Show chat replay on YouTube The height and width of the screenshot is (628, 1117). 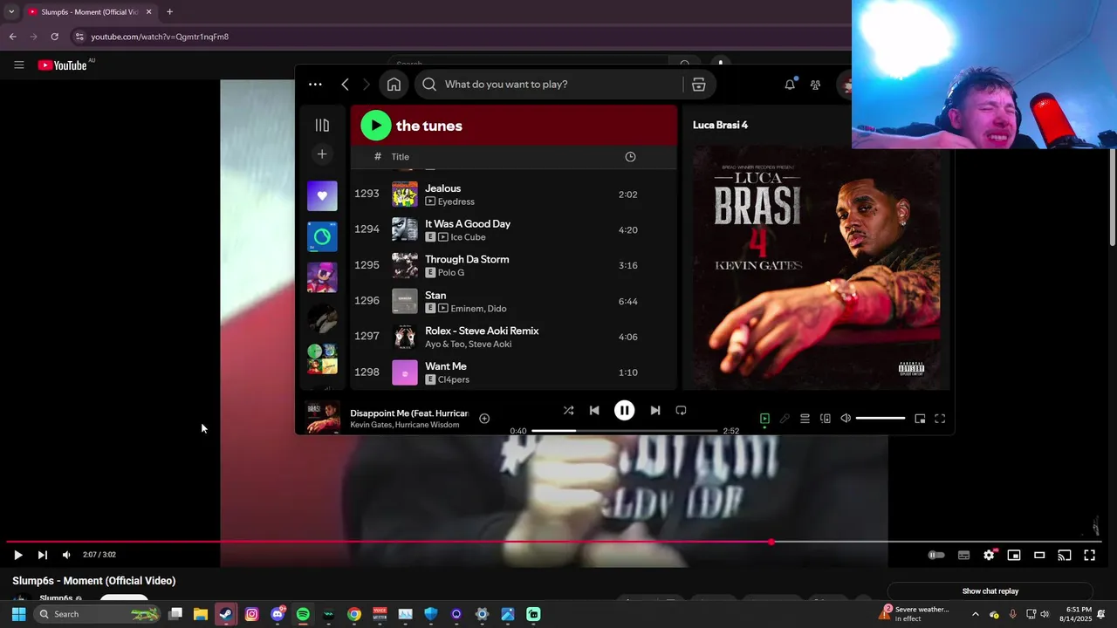(990, 591)
